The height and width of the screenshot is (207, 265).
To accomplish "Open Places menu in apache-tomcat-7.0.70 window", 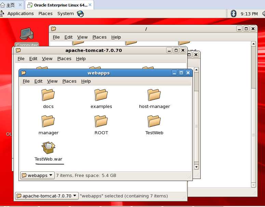I will point(64,59).
